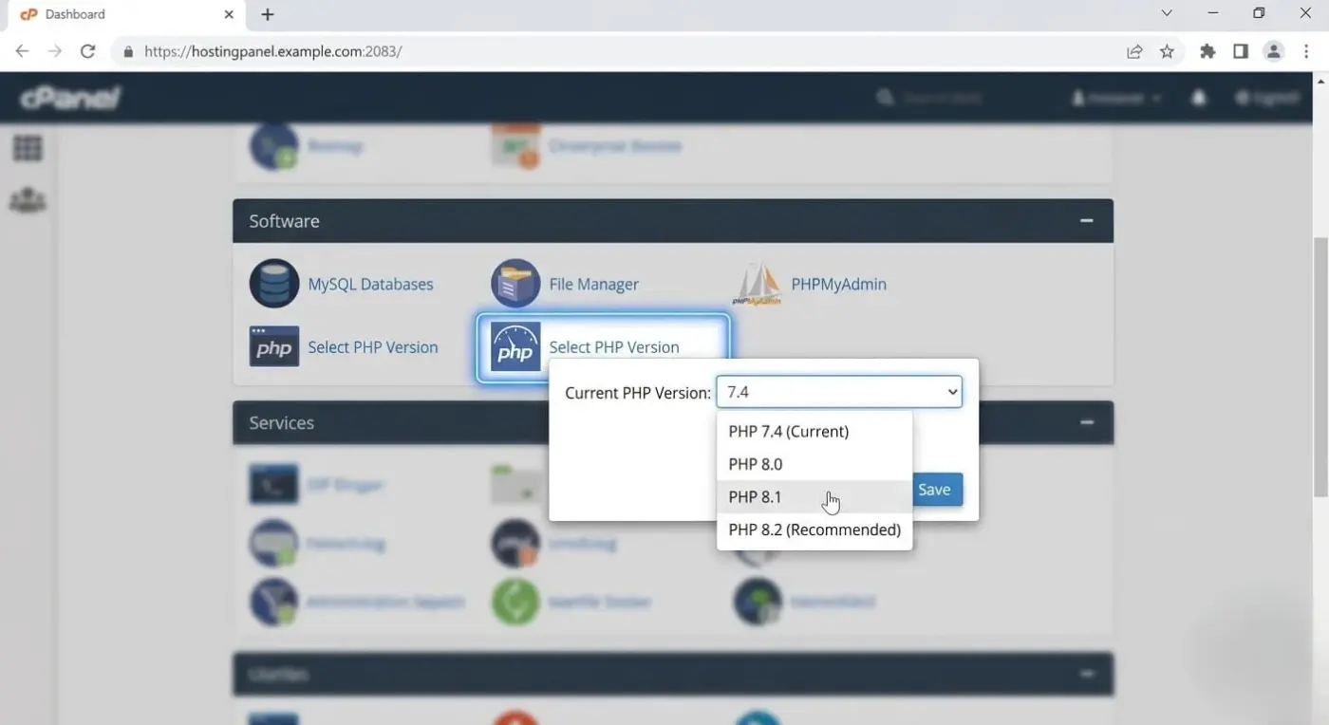
Task: Launch the PHPMyAdmin sailboat icon
Action: click(x=758, y=284)
